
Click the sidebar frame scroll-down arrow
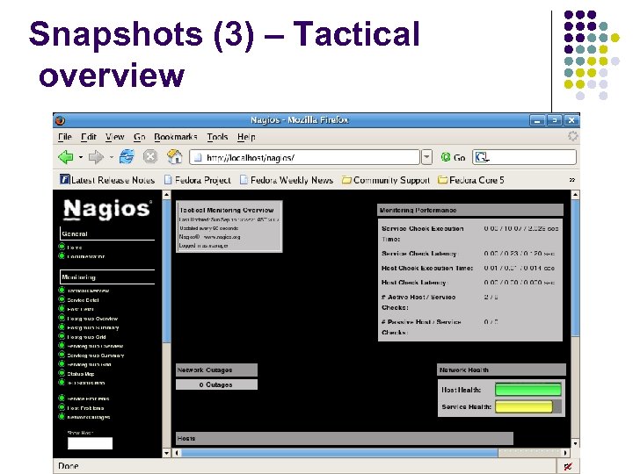(x=166, y=453)
